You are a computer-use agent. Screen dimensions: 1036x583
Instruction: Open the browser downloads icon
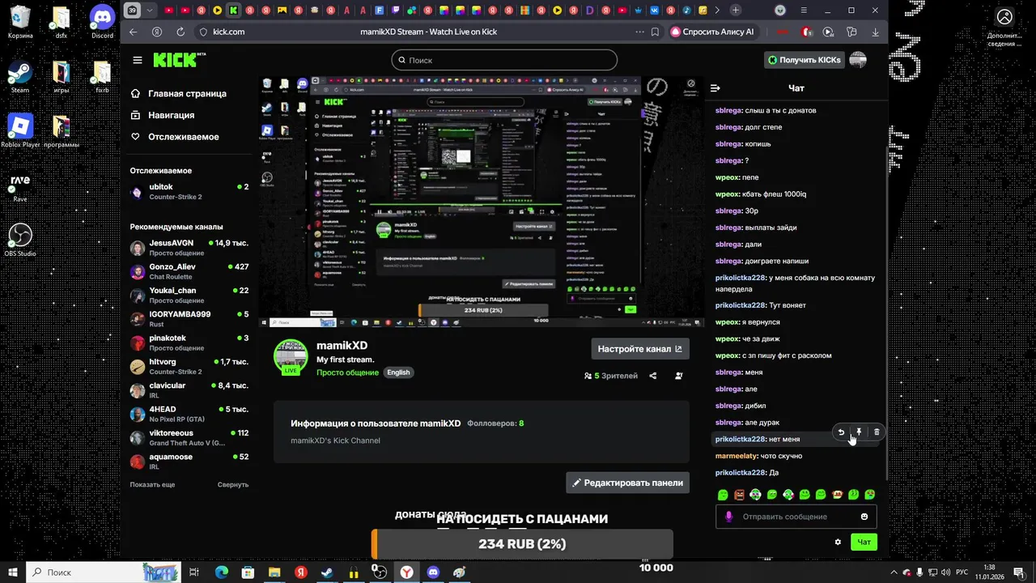pos(876,32)
